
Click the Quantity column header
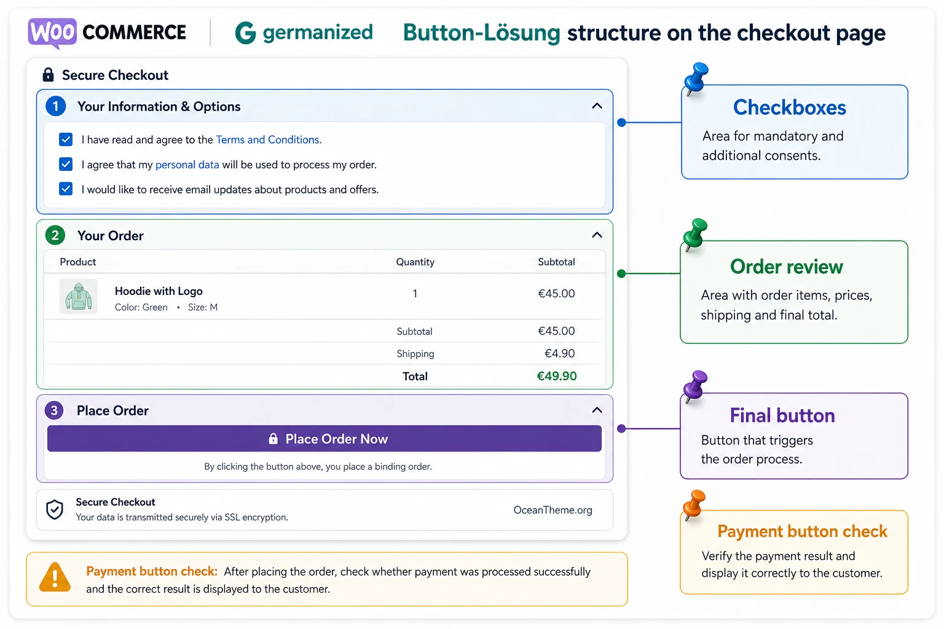coord(415,262)
